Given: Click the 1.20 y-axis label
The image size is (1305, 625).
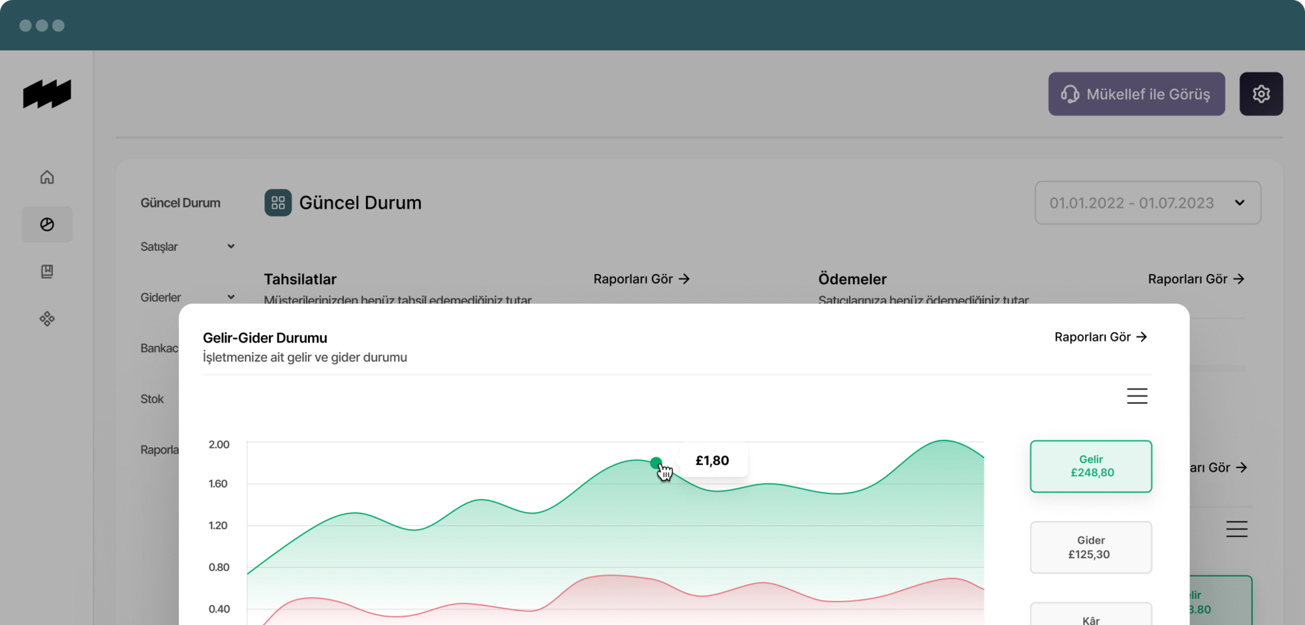Looking at the screenshot, I should (x=218, y=525).
